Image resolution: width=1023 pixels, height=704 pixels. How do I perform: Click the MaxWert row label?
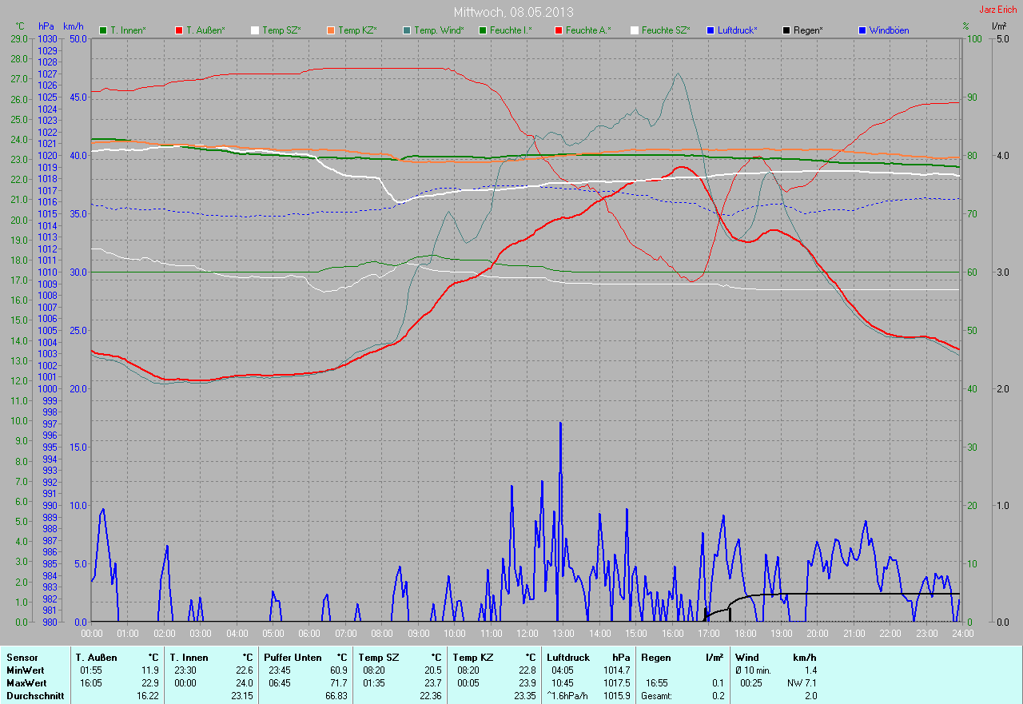(26, 683)
